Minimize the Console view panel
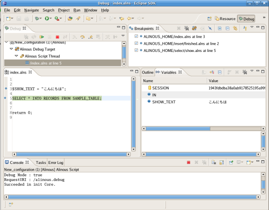 (x=258, y=161)
